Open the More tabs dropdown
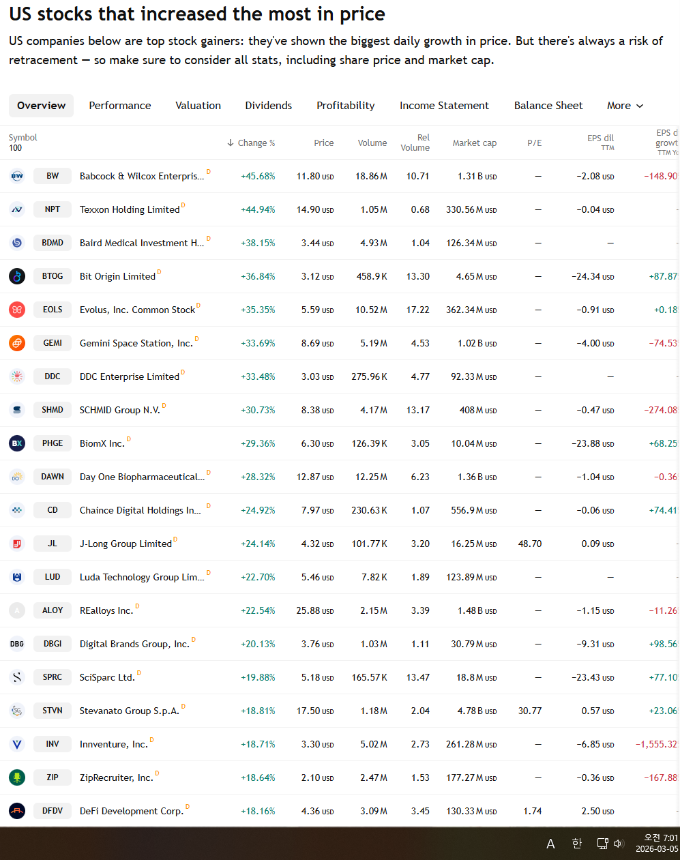 coord(625,106)
